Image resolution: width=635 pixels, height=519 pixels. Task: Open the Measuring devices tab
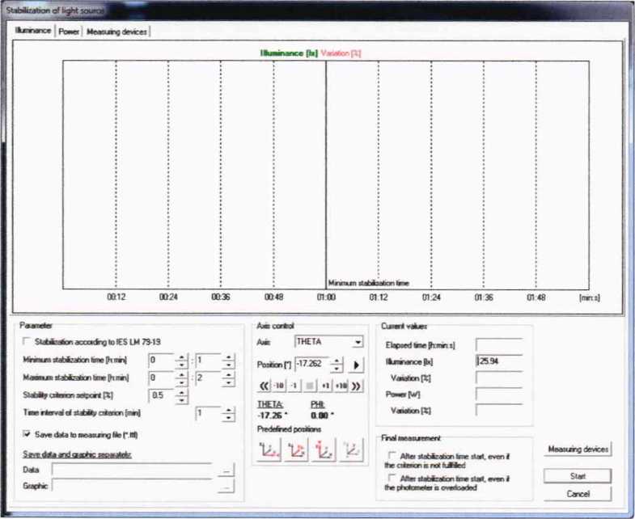pos(117,31)
